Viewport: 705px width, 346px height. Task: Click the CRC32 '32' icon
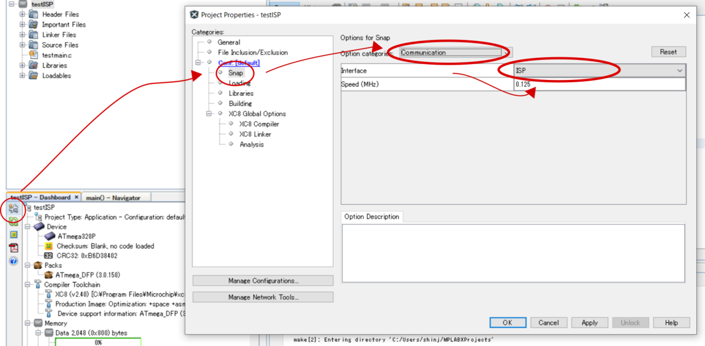click(49, 256)
